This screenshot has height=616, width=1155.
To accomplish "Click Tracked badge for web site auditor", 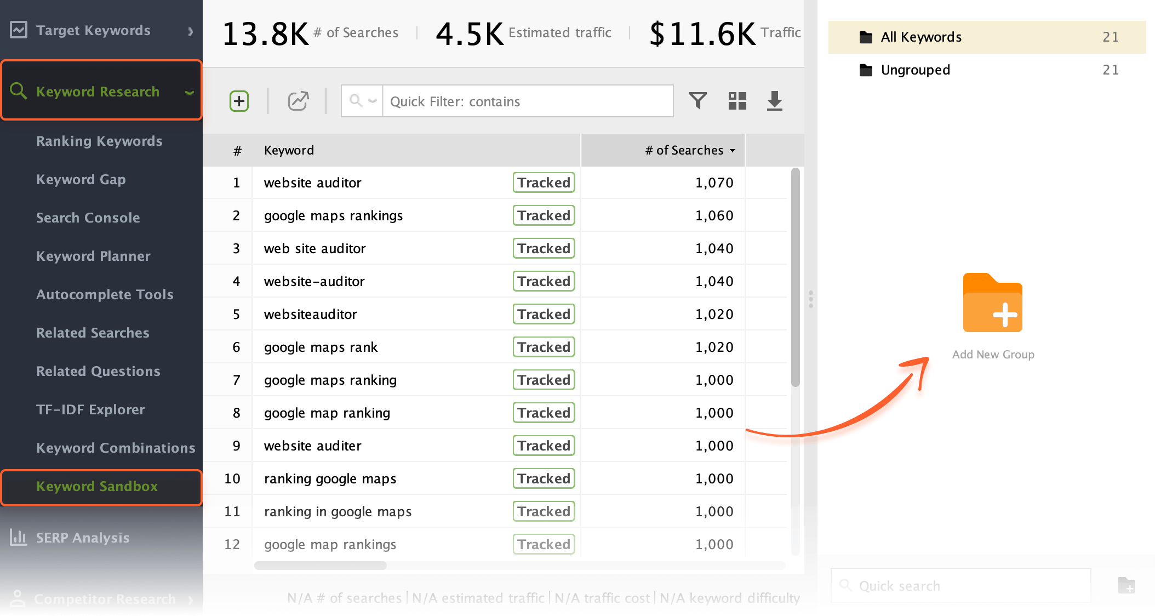I will coord(544,248).
